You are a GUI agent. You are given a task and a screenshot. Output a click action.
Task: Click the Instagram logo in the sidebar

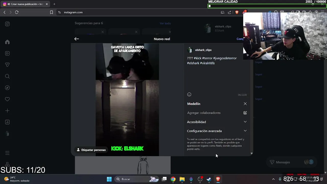coord(7,24)
